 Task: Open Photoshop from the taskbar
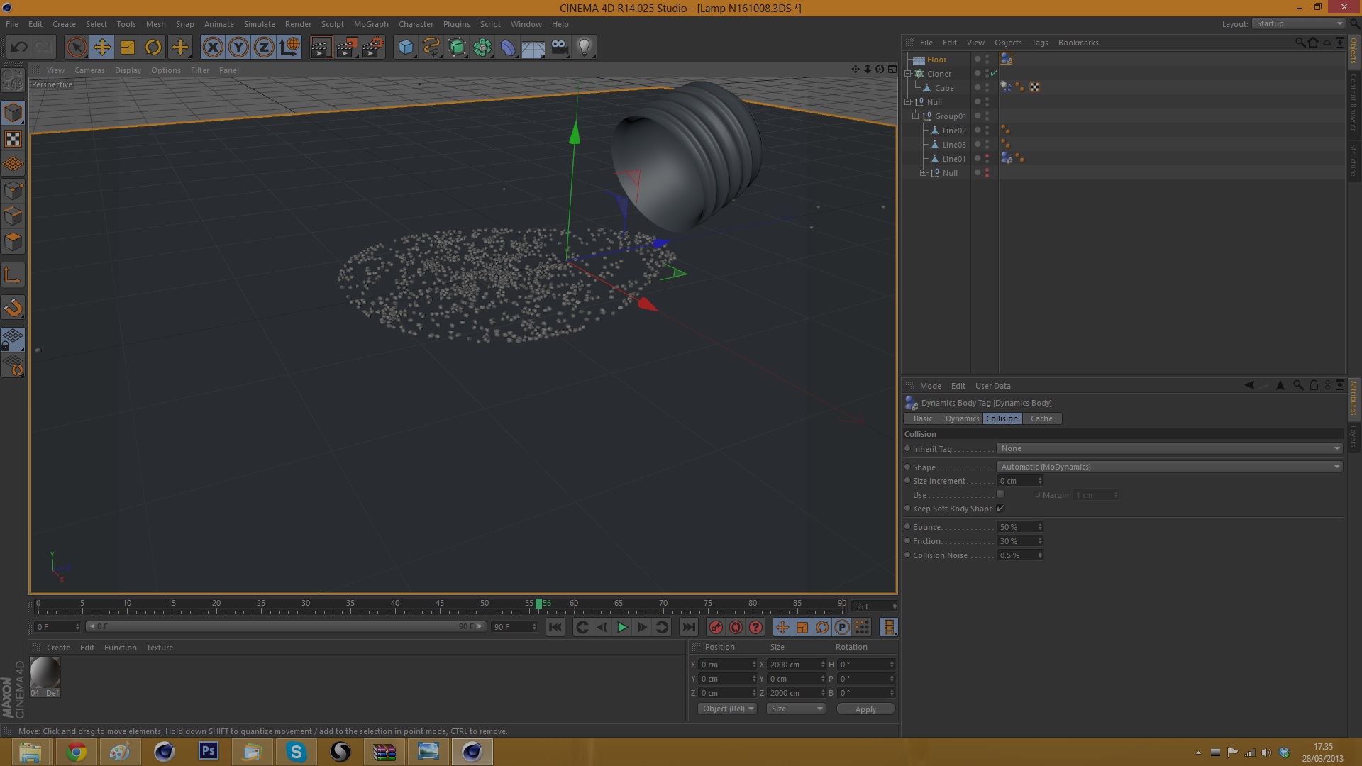coord(208,751)
